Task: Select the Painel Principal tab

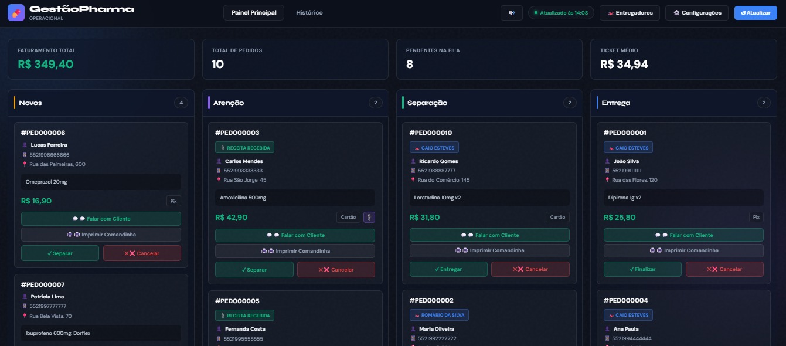Action: pyautogui.click(x=254, y=13)
